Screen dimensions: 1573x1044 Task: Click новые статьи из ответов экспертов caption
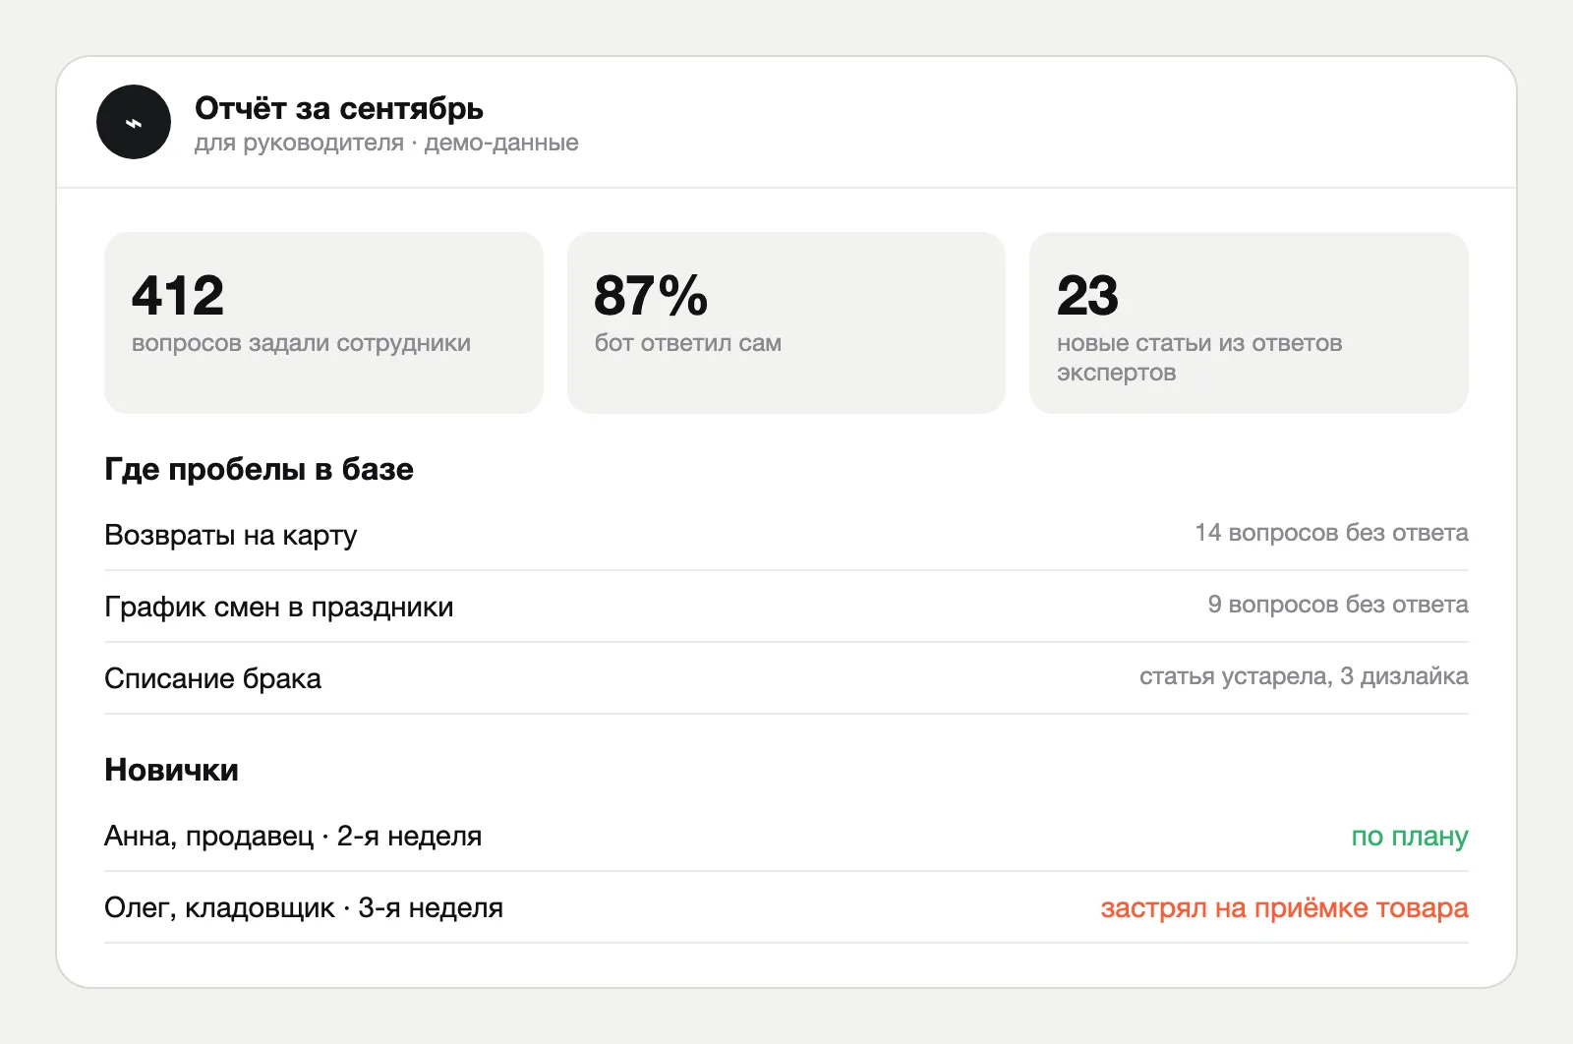[x=1199, y=358]
